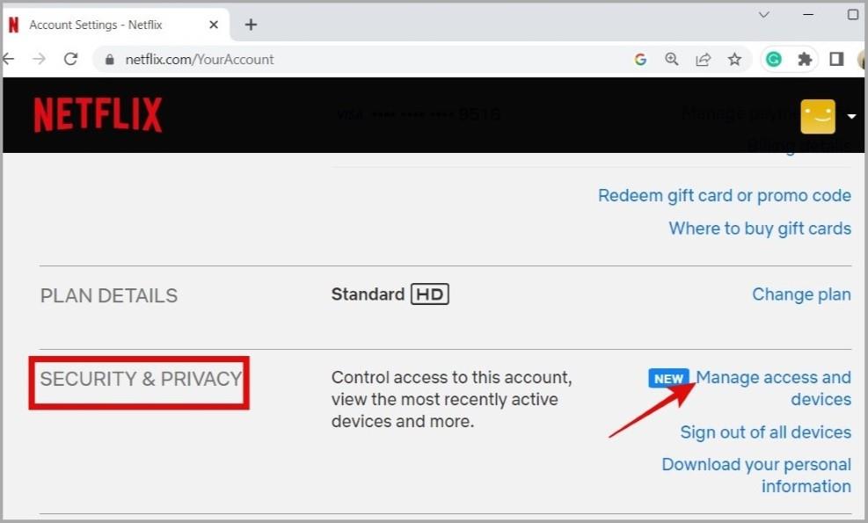The width and height of the screenshot is (868, 523).
Task: Maximize the browser window
Action: point(853,14)
